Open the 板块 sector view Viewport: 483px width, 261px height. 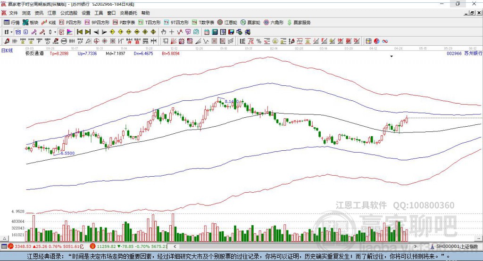point(30,23)
